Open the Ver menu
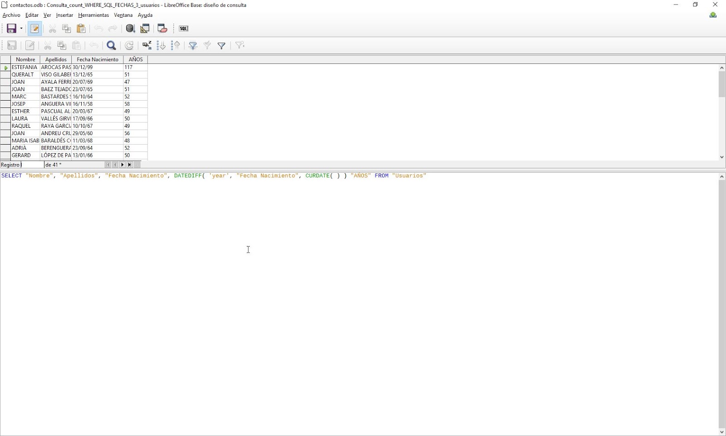This screenshot has height=436, width=726. coord(47,15)
